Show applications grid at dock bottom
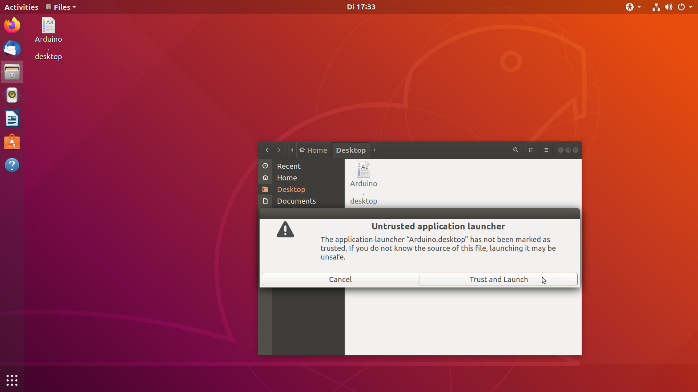 point(12,380)
